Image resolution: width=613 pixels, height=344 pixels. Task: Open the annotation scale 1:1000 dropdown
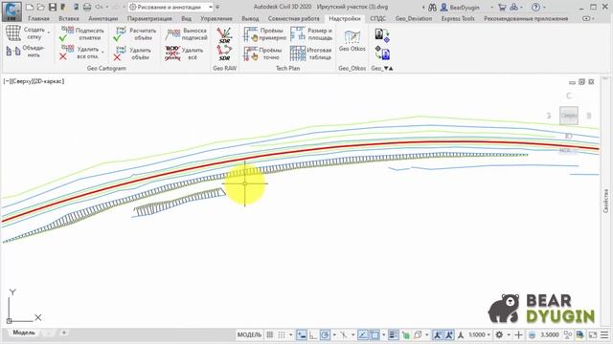pyautogui.click(x=479, y=334)
